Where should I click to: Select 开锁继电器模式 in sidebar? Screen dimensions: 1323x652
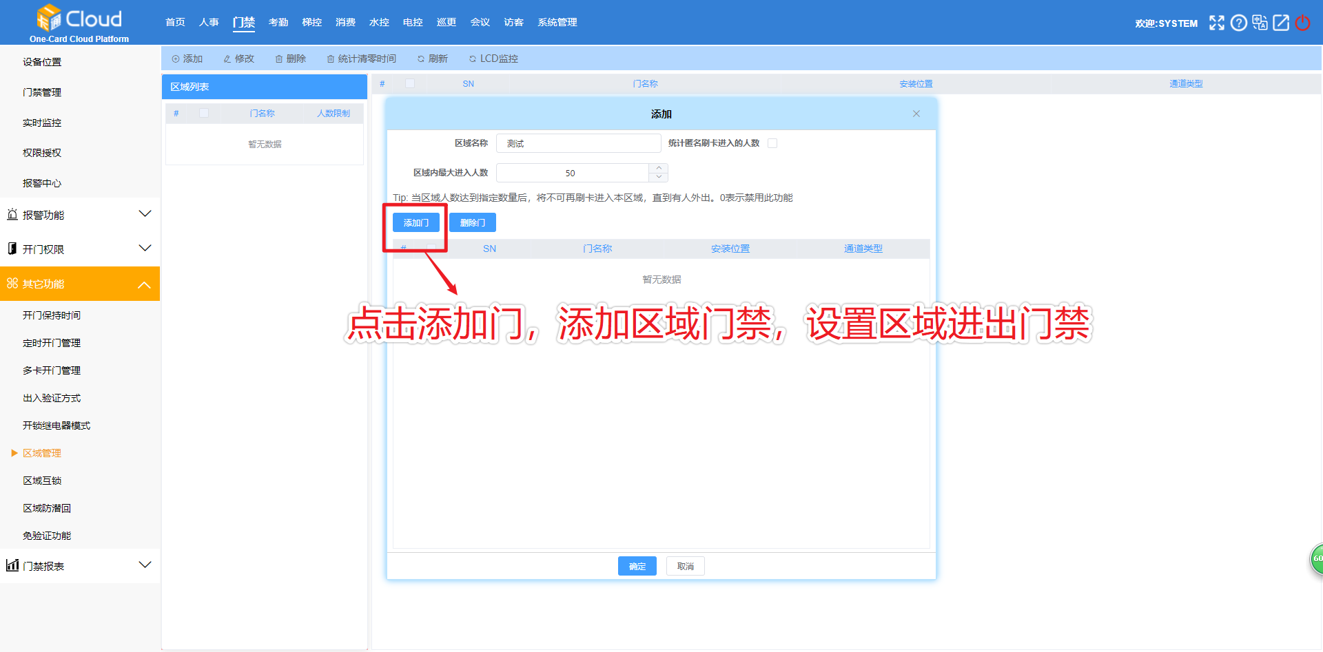tap(57, 425)
